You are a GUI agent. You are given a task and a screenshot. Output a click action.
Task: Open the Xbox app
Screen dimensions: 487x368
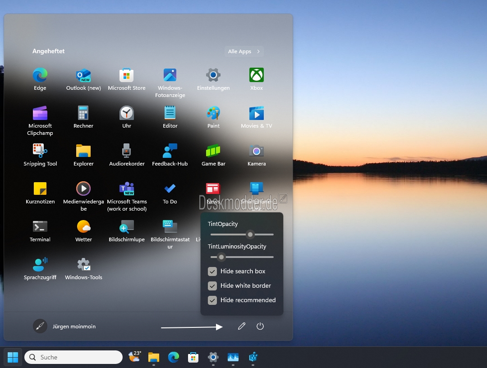pos(257,79)
